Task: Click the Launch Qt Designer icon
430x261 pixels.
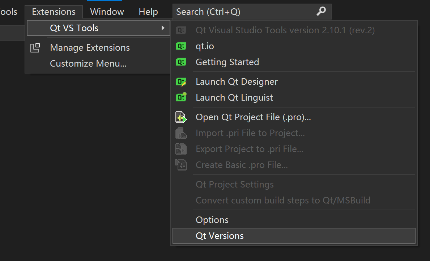Action: point(181,81)
